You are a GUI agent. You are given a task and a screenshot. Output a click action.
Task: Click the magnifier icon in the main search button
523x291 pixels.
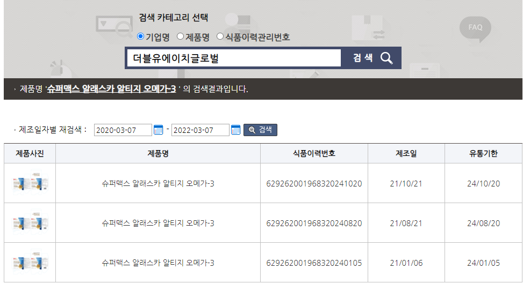pos(386,58)
